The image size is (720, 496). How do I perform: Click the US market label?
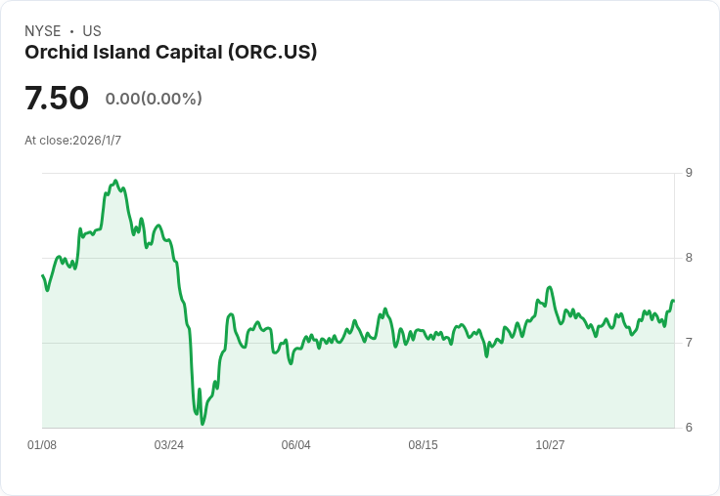coord(92,31)
